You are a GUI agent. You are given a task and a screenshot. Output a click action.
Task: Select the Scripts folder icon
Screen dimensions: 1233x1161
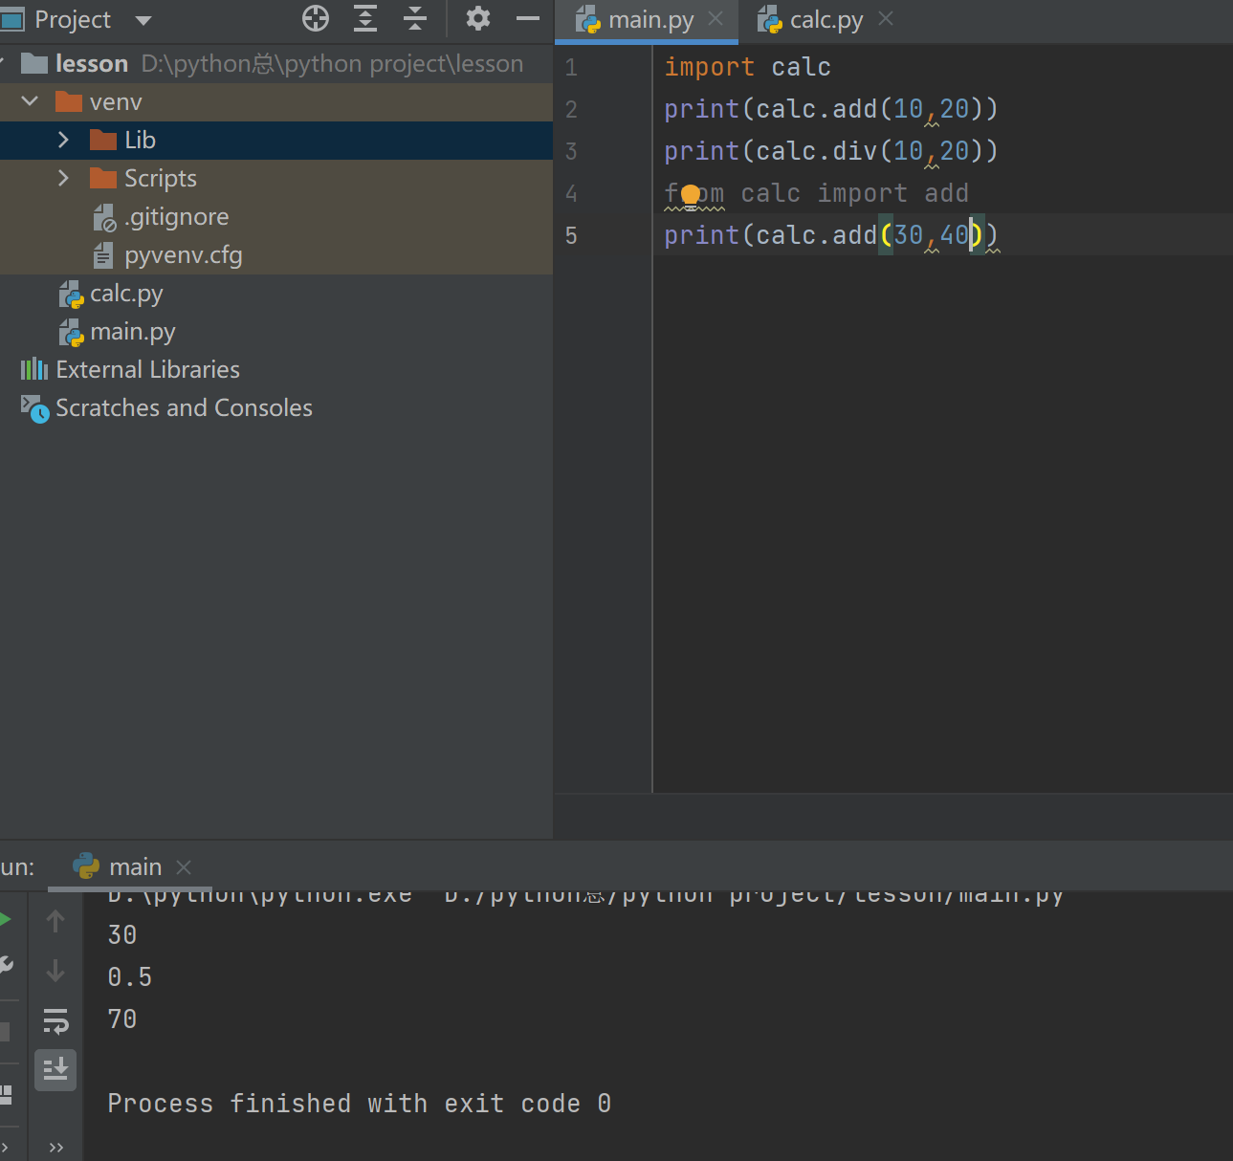point(103,178)
